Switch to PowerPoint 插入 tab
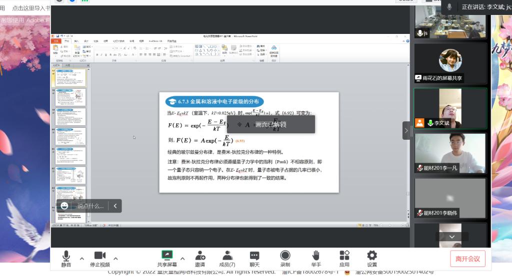This screenshot has height=277, width=512. [76, 41]
